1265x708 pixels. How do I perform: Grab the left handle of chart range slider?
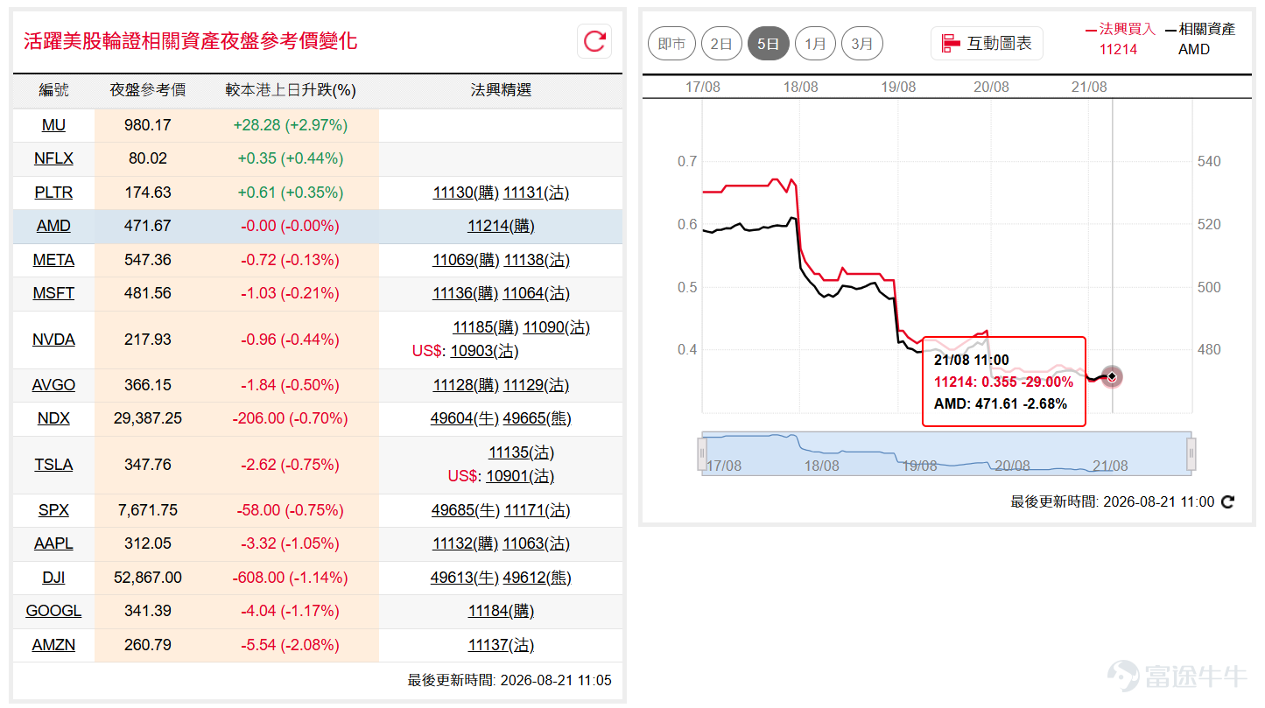701,453
